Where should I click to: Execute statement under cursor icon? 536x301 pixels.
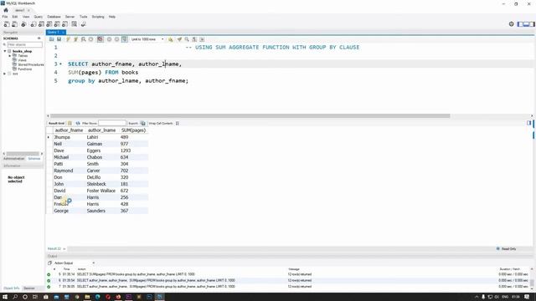click(75, 39)
